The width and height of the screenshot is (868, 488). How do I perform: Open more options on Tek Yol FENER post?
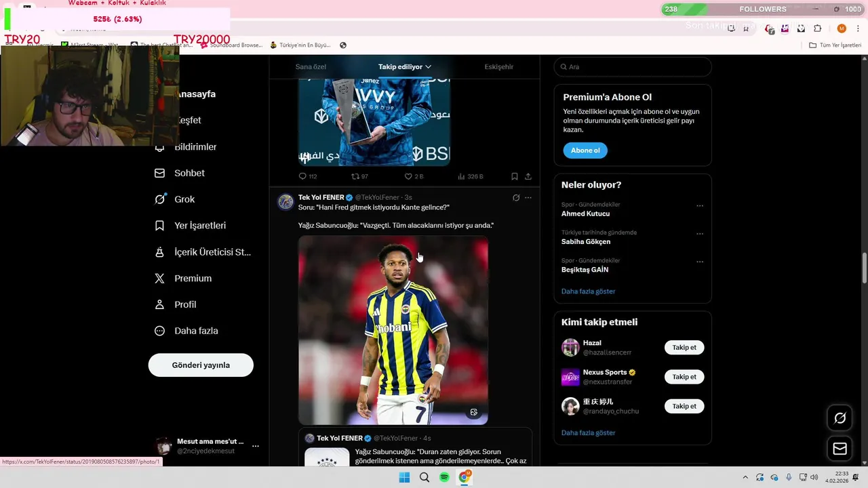pyautogui.click(x=528, y=198)
